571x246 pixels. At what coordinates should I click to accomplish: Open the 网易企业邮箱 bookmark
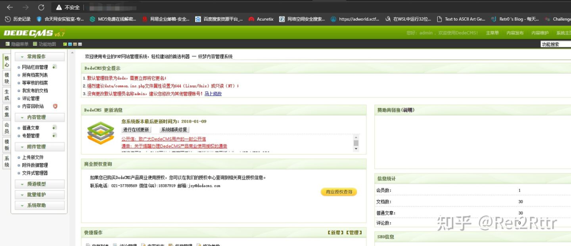[165, 19]
